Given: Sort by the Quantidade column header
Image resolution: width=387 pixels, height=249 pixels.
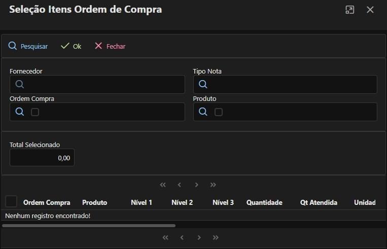Looking at the screenshot, I should 264,202.
